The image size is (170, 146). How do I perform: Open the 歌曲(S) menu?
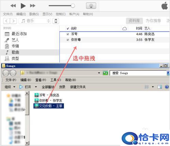point(34,14)
